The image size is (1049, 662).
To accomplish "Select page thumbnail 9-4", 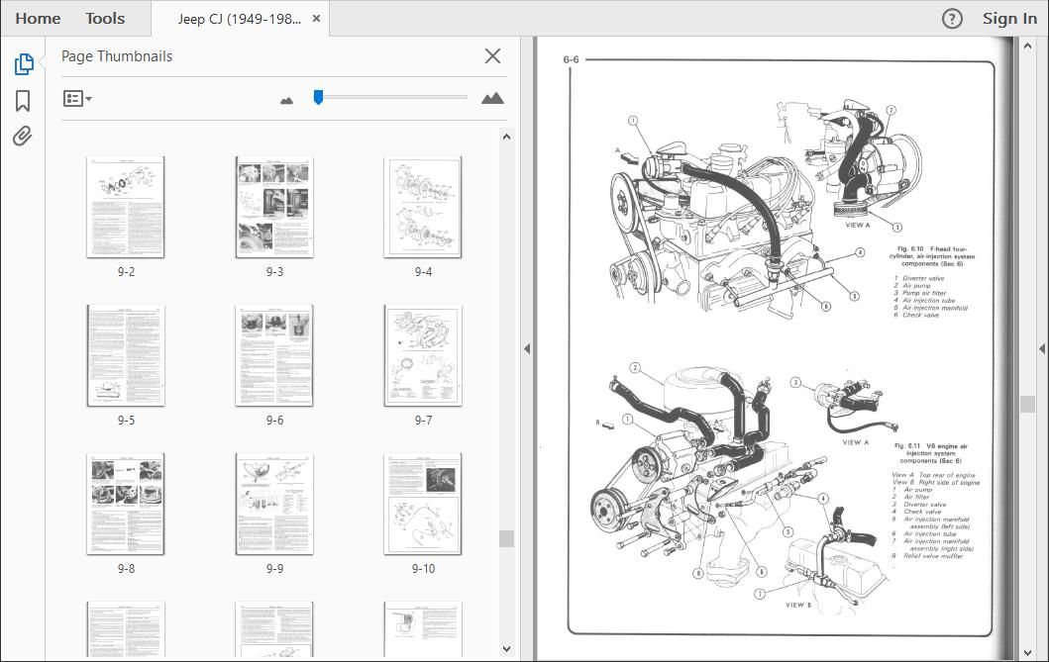I will point(423,207).
